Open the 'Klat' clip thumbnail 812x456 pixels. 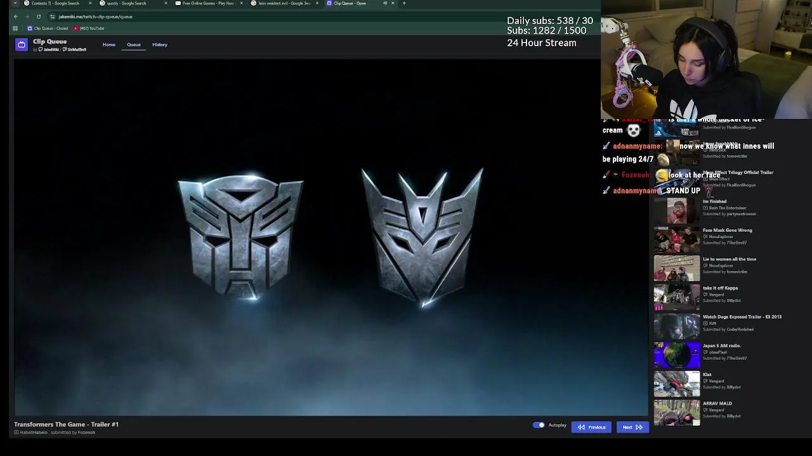click(677, 384)
